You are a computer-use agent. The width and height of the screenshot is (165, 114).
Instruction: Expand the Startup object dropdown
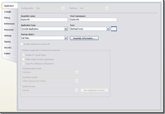pos(65,38)
